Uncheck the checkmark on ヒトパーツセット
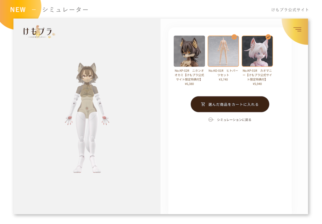The width and height of the screenshot is (322, 224). click(234, 37)
